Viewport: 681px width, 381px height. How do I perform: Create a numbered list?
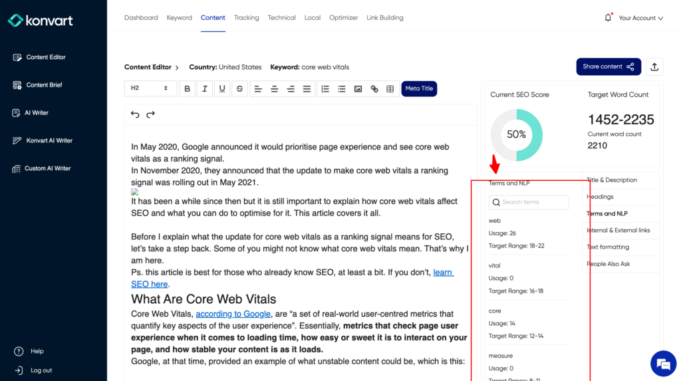(325, 88)
